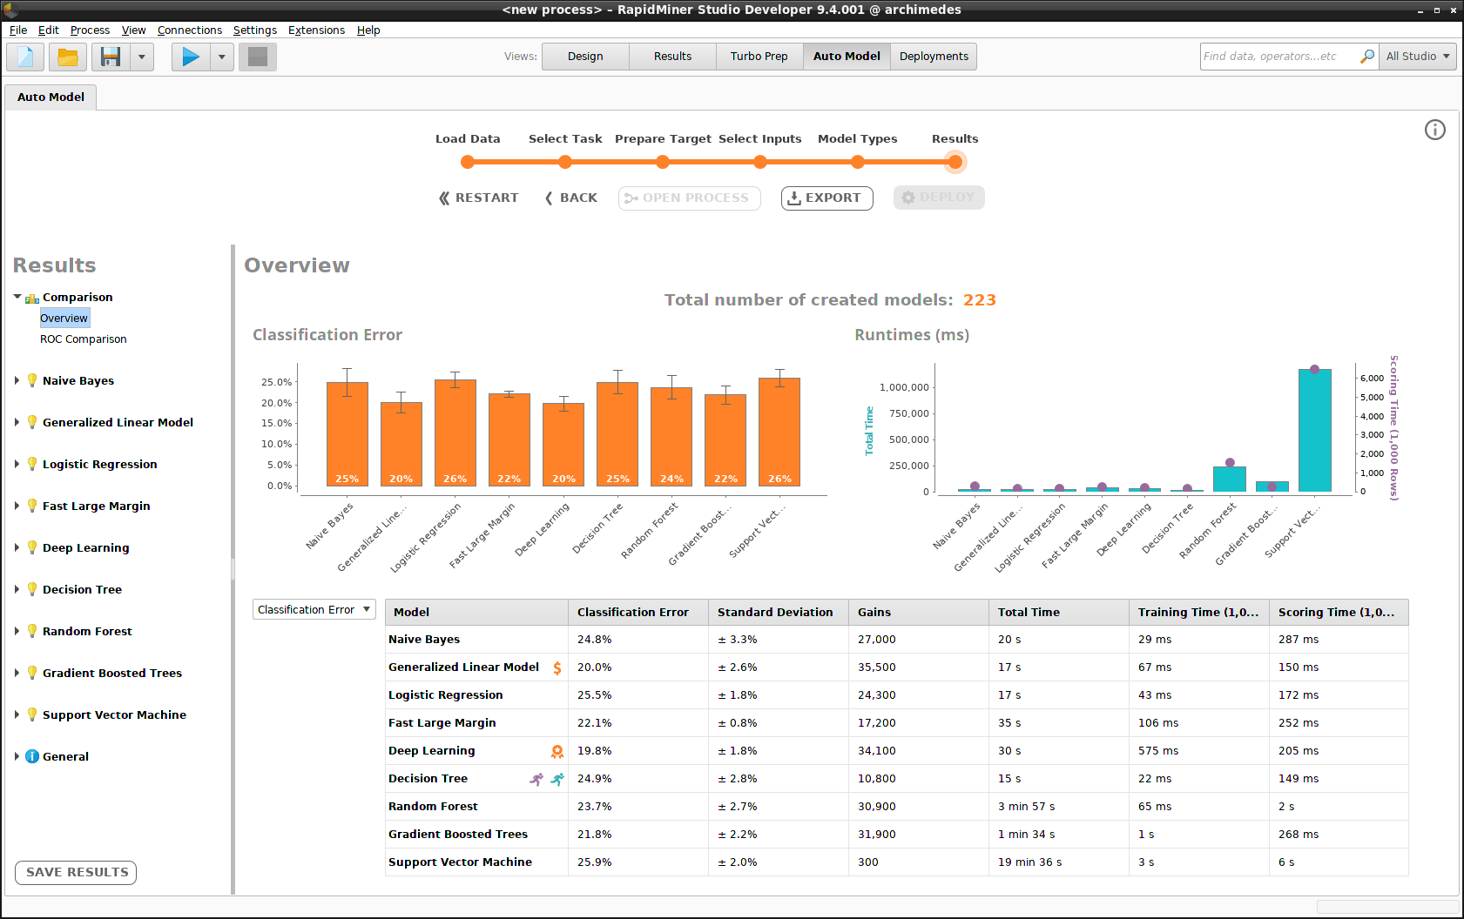Open the Extensions menu
1464x919 pixels.
[x=316, y=30]
